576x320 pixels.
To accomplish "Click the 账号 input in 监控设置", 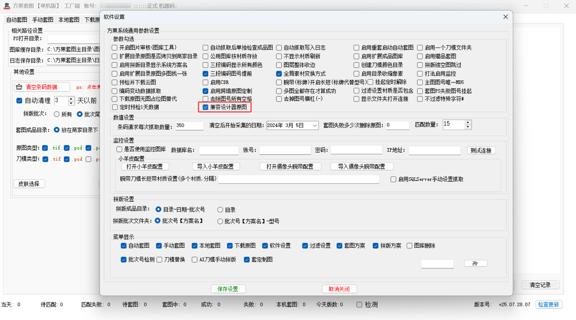I will coord(285,150).
